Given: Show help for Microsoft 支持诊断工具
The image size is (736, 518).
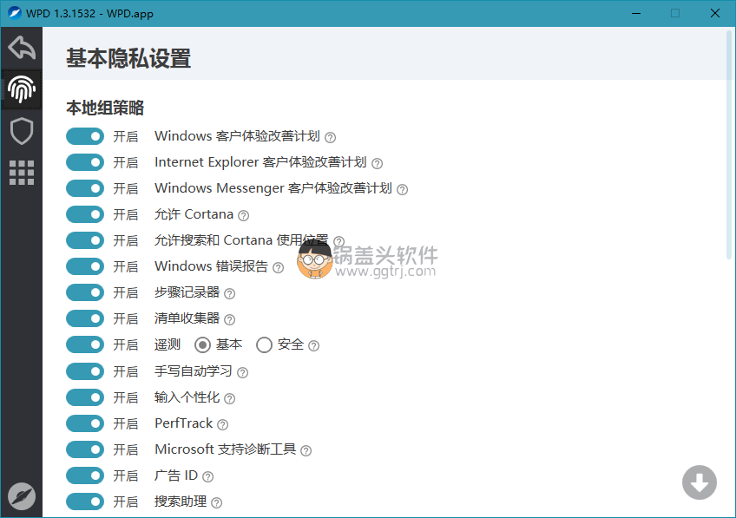Looking at the screenshot, I should (x=306, y=451).
